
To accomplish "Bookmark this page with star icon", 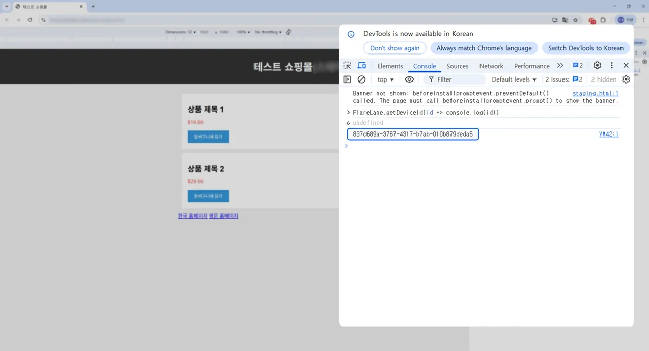I will click(575, 20).
